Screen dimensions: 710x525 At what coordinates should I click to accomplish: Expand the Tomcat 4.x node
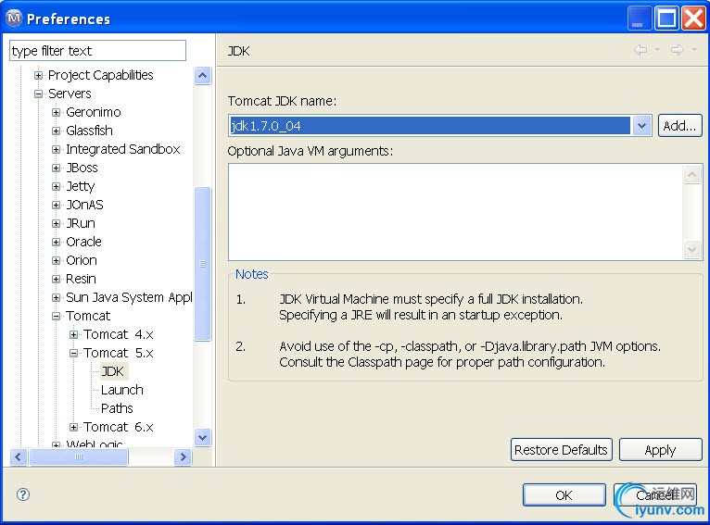coord(74,334)
